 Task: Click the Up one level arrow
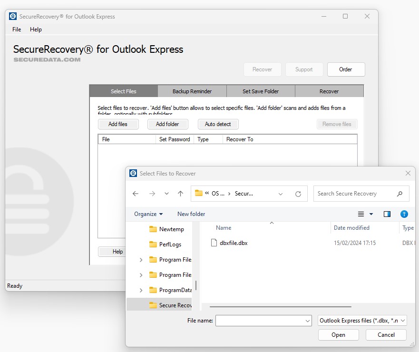tap(180, 194)
